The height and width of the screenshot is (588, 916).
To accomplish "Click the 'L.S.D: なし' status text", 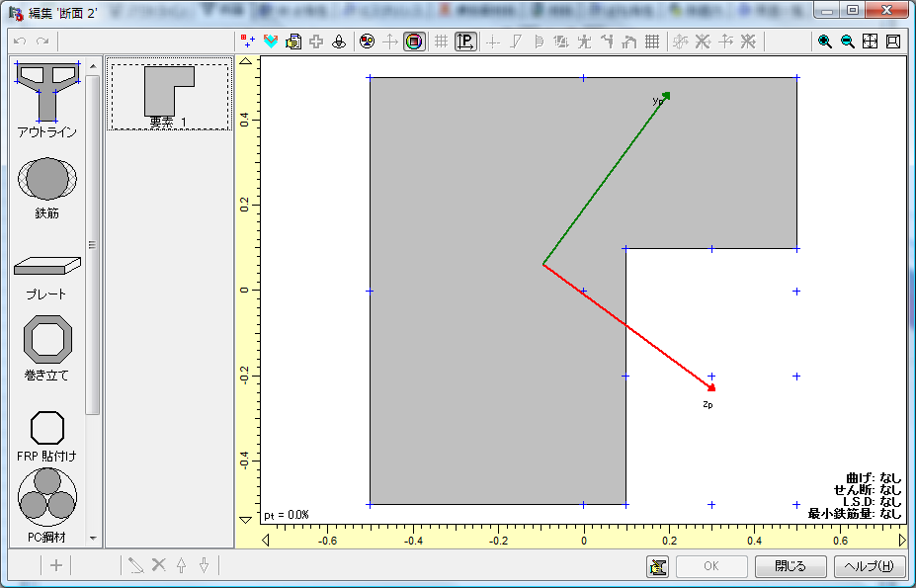I will pyautogui.click(x=873, y=501).
